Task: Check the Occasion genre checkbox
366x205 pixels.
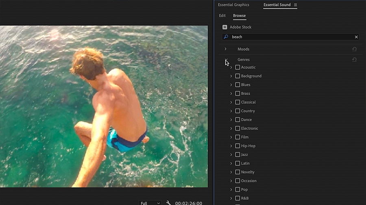Action: point(237,181)
